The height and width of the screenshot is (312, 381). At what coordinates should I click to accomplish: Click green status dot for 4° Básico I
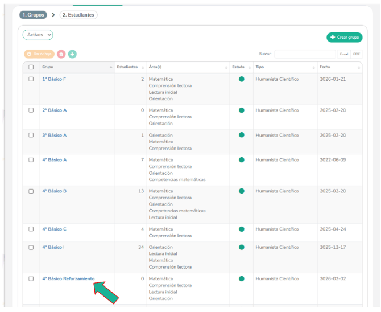click(x=242, y=248)
